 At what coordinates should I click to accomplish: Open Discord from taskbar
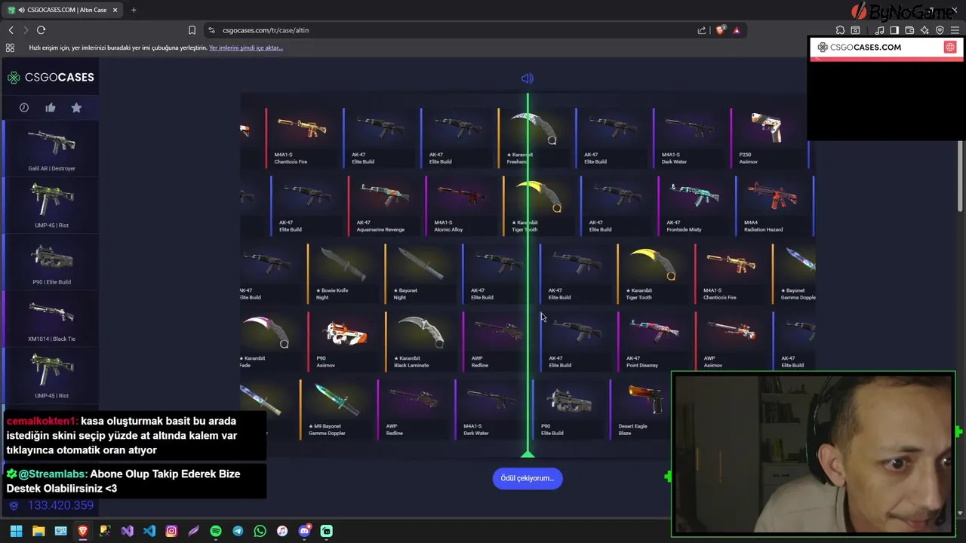pyautogui.click(x=304, y=531)
